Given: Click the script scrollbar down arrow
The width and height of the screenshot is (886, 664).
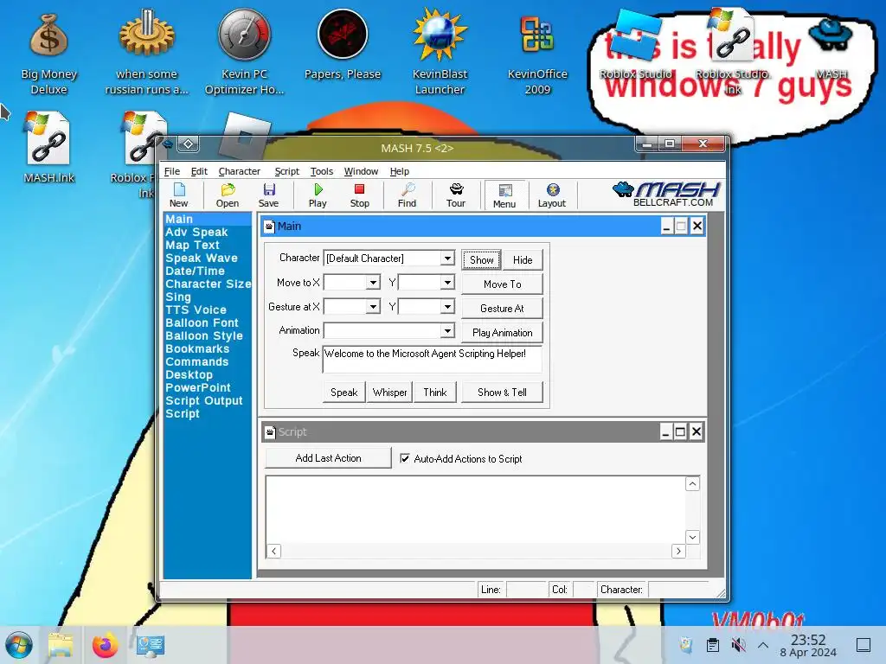Looking at the screenshot, I should point(692,537).
